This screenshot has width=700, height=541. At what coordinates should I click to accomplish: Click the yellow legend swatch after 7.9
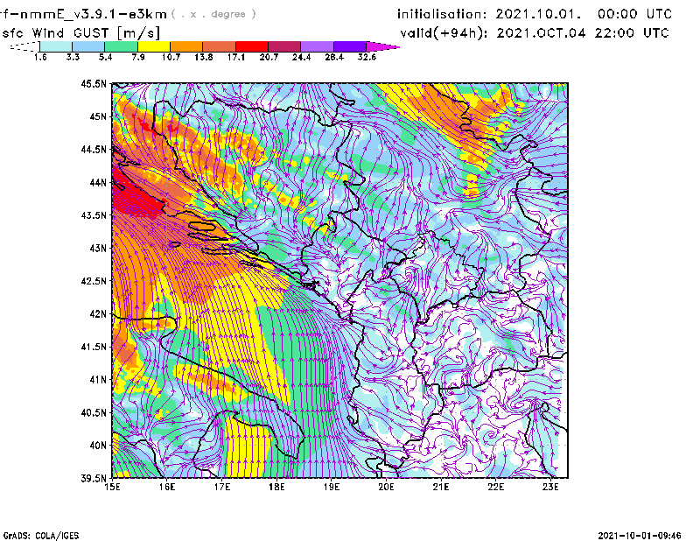click(154, 46)
